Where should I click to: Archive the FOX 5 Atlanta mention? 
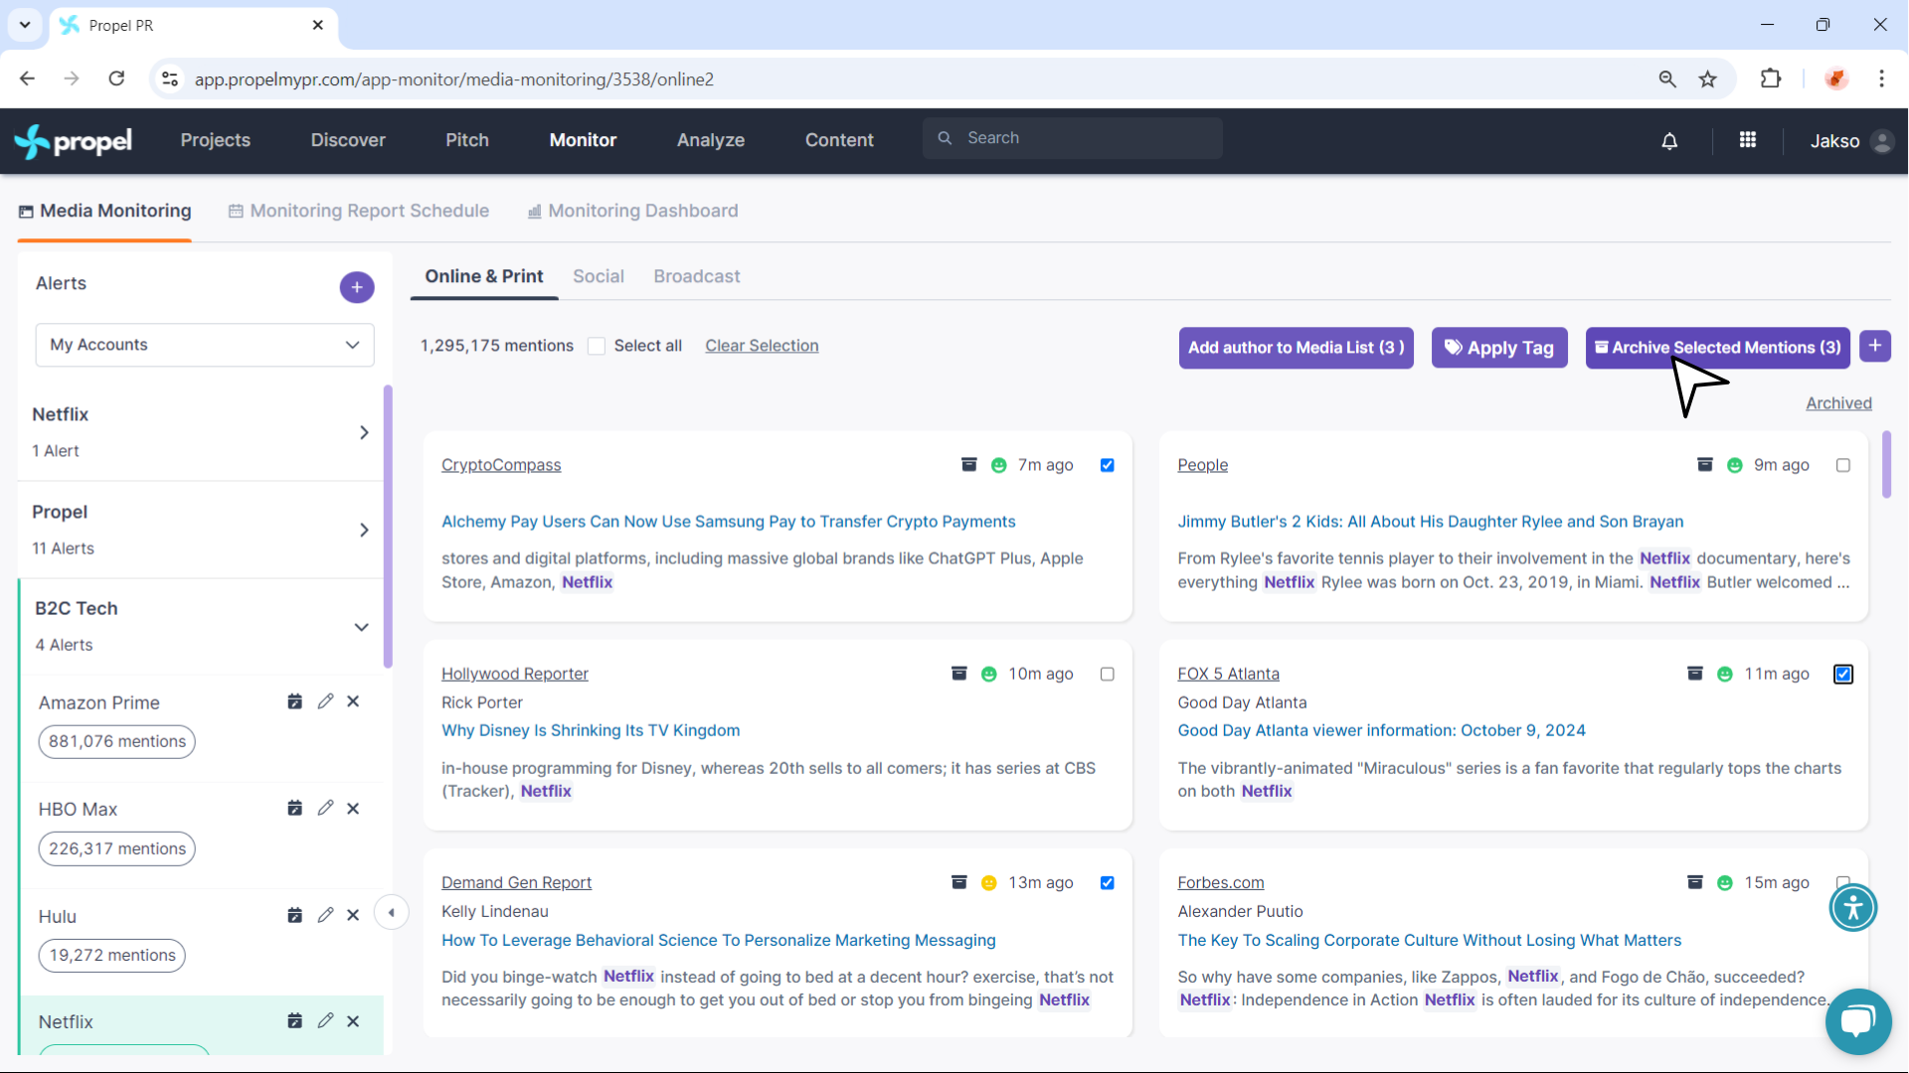(1694, 673)
